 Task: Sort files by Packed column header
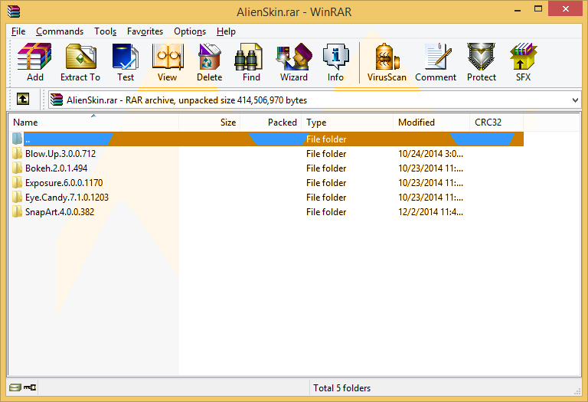pos(271,123)
